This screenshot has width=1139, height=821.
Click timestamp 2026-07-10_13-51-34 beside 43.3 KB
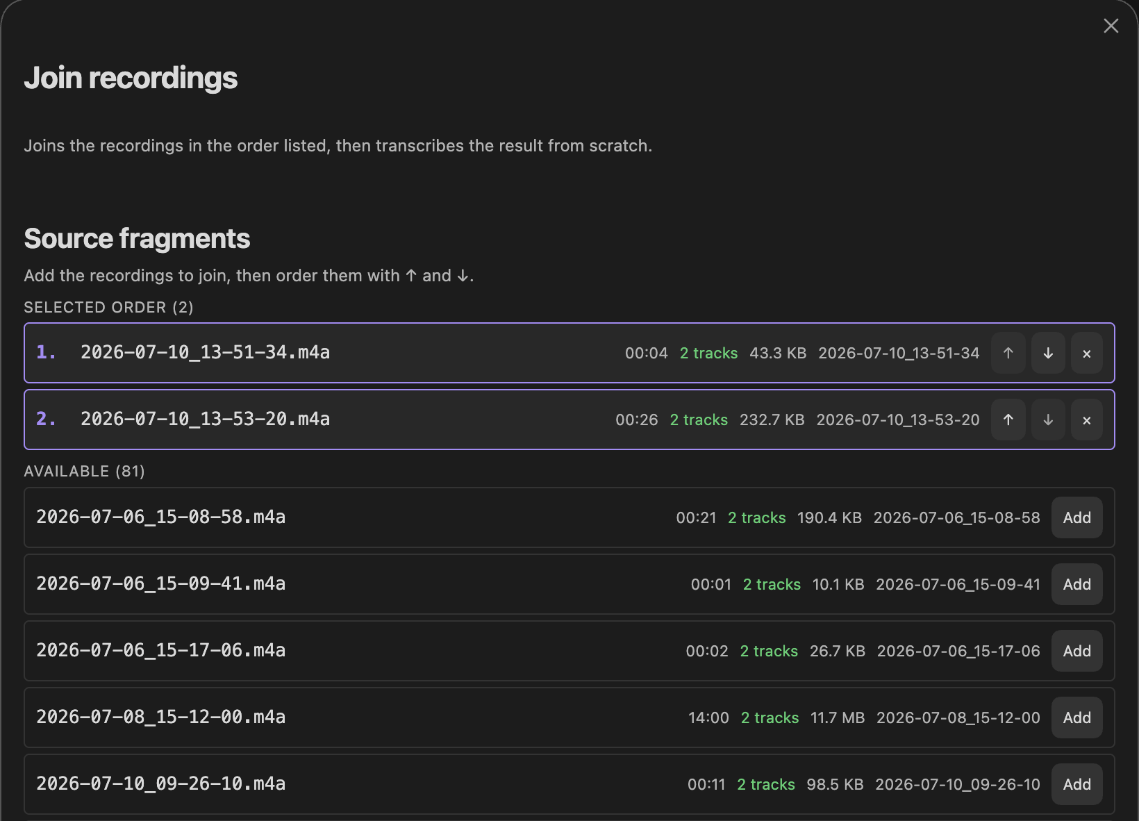(899, 353)
